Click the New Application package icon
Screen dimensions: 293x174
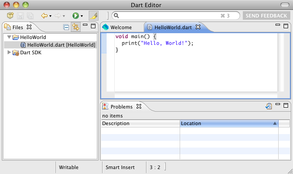(10, 16)
